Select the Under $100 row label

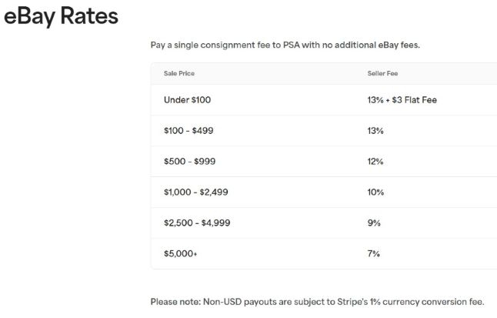[187, 100]
